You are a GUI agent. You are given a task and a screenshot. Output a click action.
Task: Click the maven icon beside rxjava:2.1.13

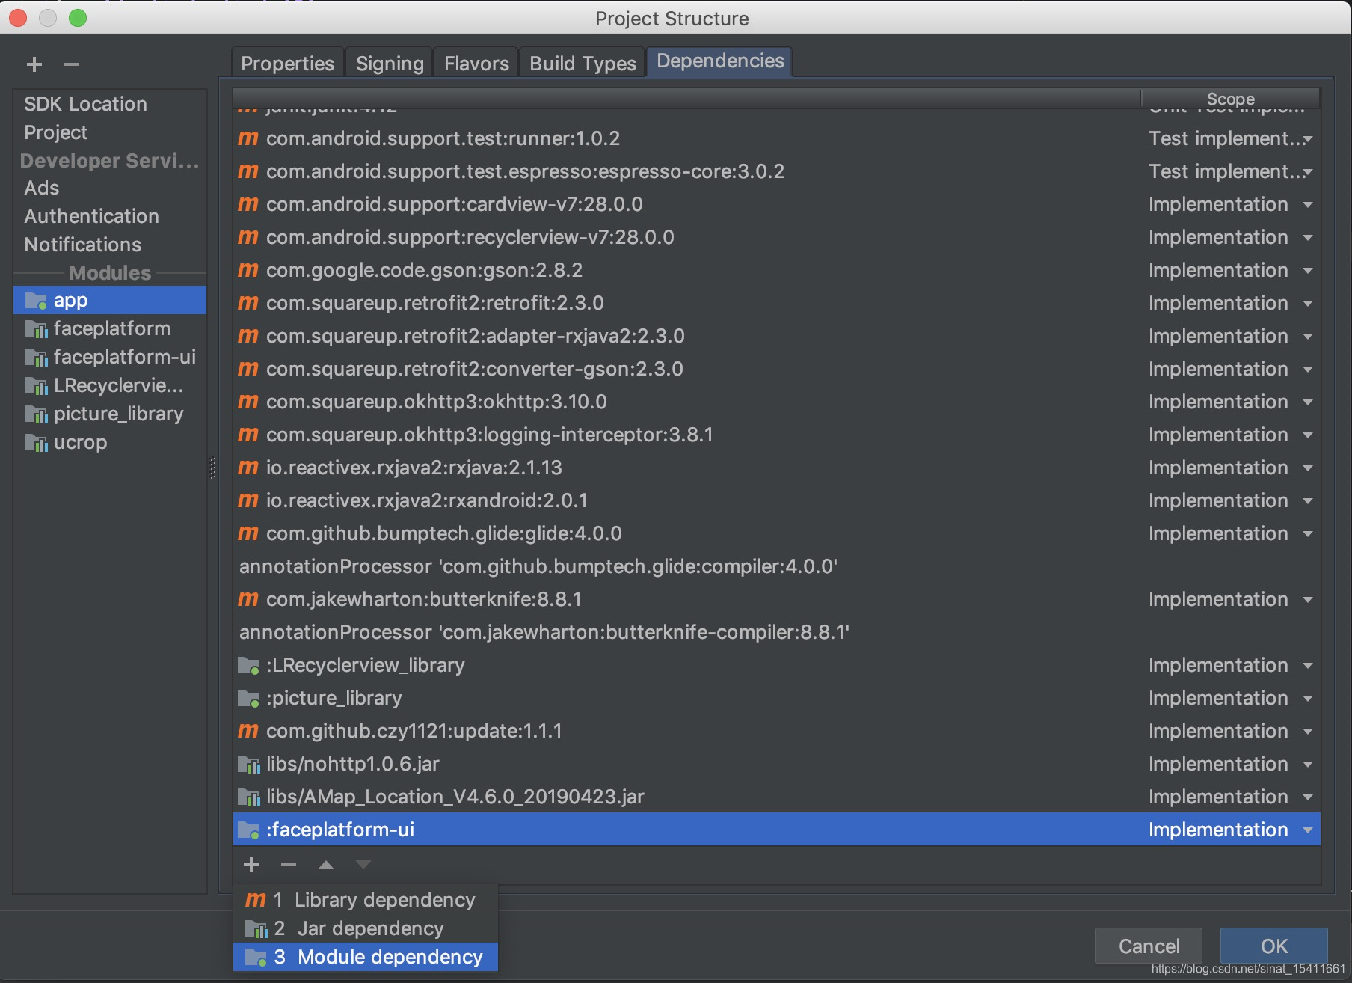[248, 468]
